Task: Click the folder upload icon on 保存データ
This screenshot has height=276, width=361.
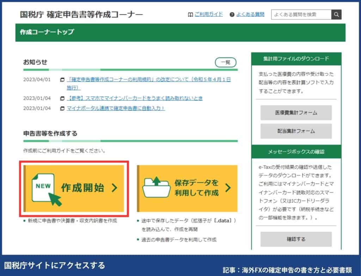Action: coord(156,187)
